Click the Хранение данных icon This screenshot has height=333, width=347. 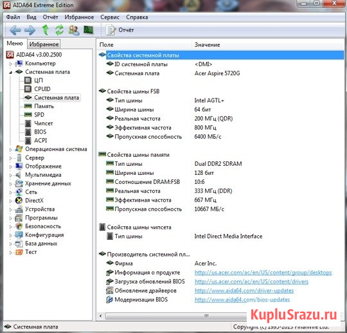point(19,183)
